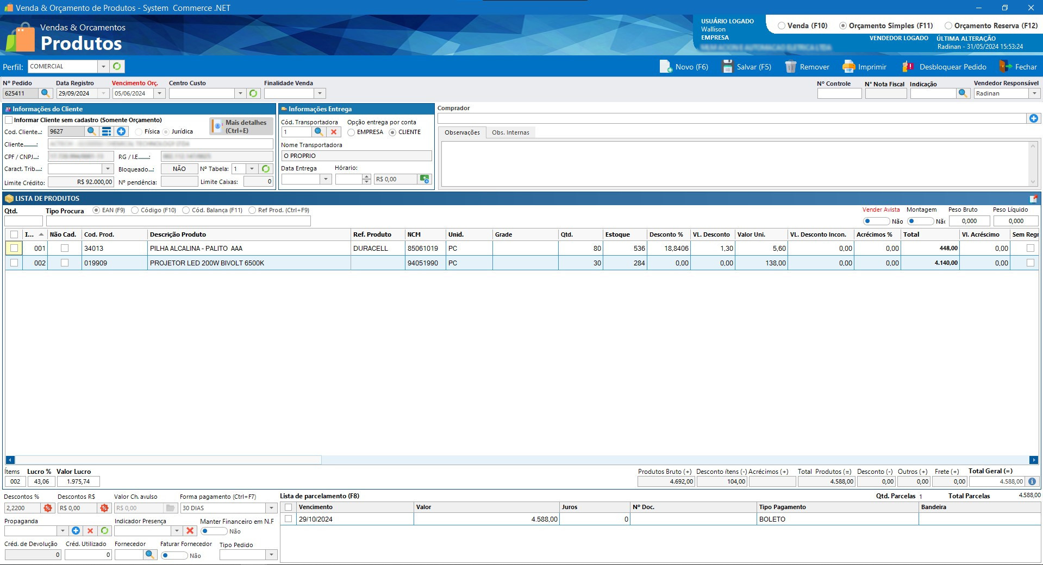Image resolution: width=1043 pixels, height=565 pixels.
Task: Click the Imprimir printer icon
Action: pos(848,67)
